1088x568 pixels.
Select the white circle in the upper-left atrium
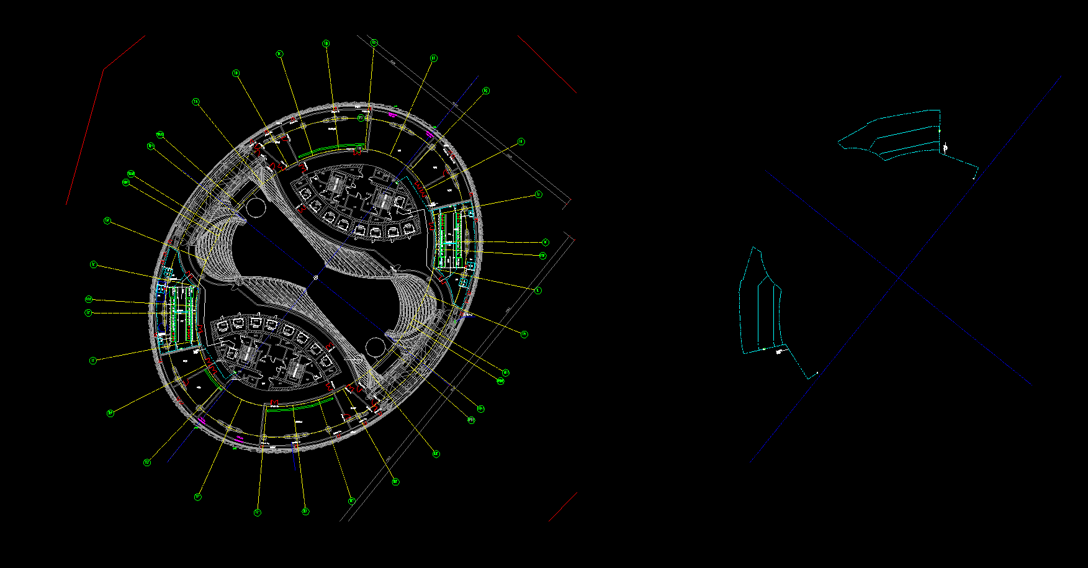click(x=255, y=206)
